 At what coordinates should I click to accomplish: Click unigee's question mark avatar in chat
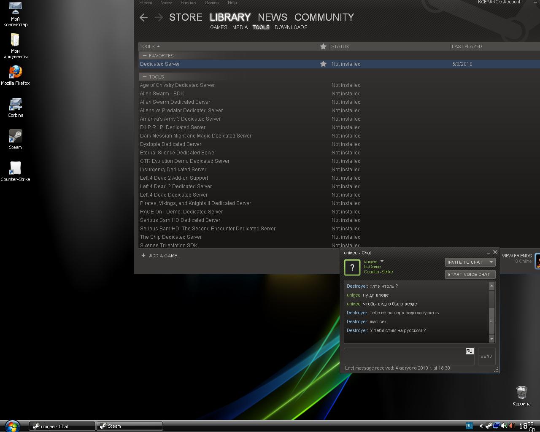click(352, 267)
